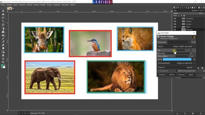Select the Fuzzy Select wand tool
Viewport: 205px width, 115px height.
coord(3,21)
